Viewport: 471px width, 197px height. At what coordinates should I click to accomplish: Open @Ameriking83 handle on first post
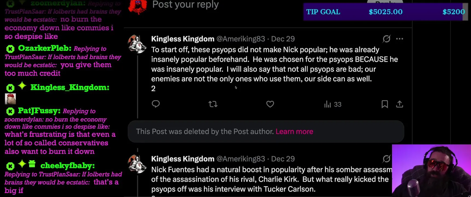[x=241, y=39]
